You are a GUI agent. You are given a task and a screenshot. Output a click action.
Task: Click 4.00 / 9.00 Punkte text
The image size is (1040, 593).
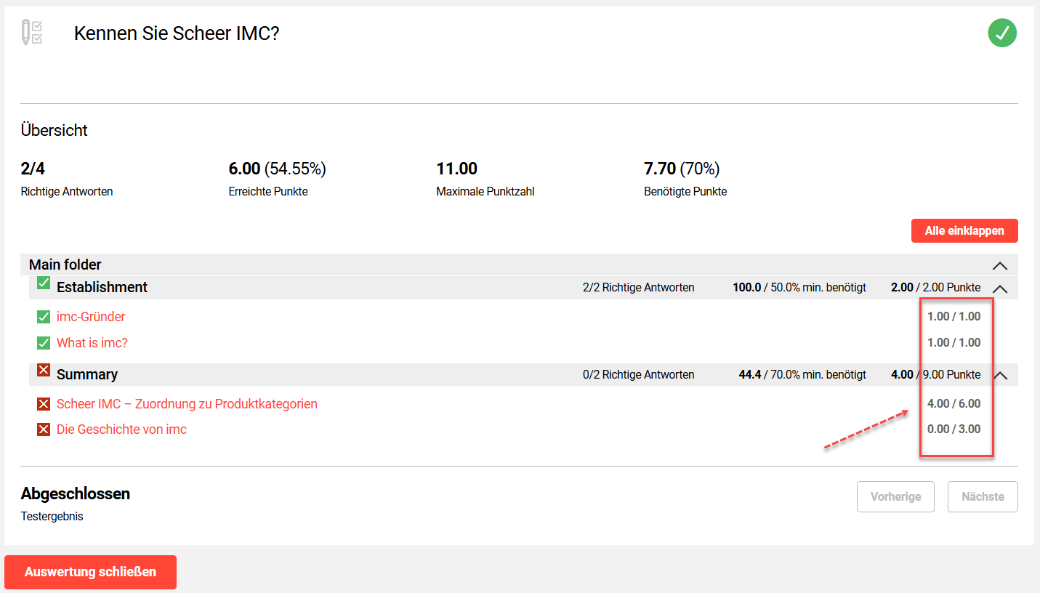coord(935,375)
